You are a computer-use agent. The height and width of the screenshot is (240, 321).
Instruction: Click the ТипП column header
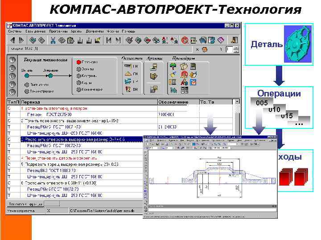coord(13,102)
